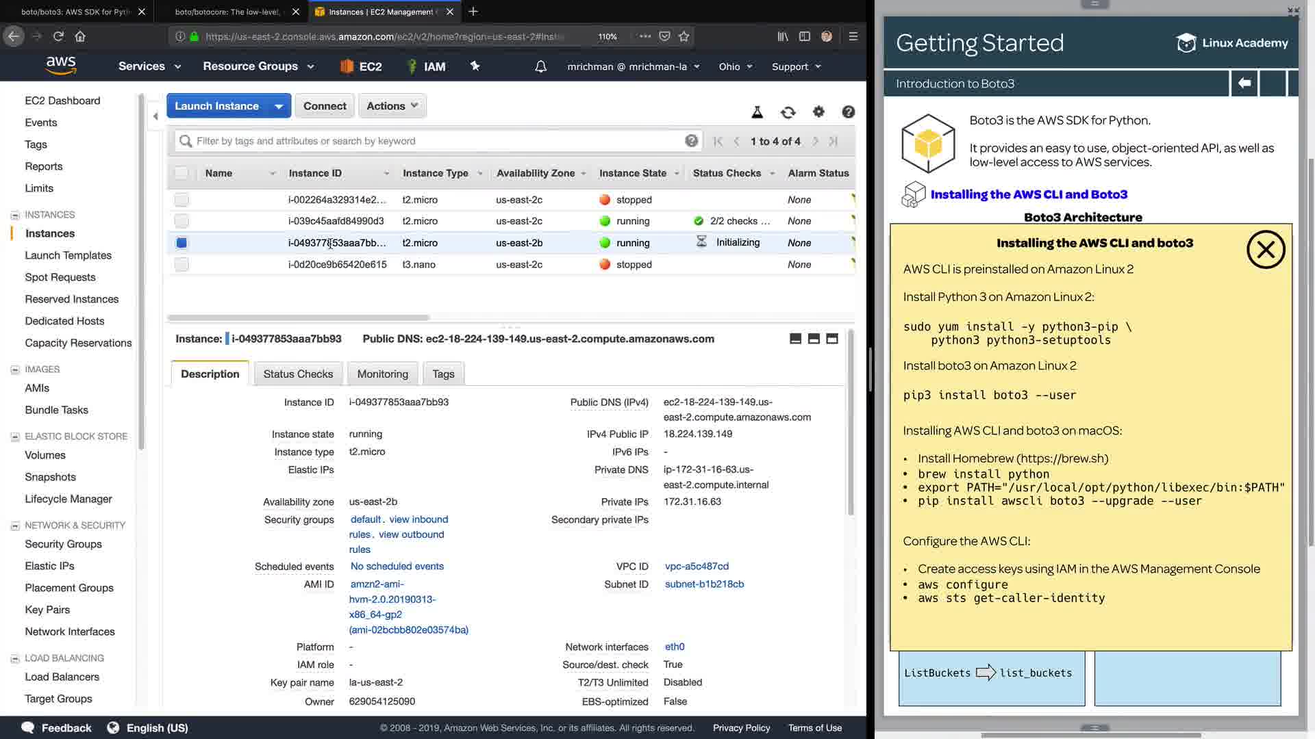Click the experiments flask icon
1315x739 pixels.
757,112
